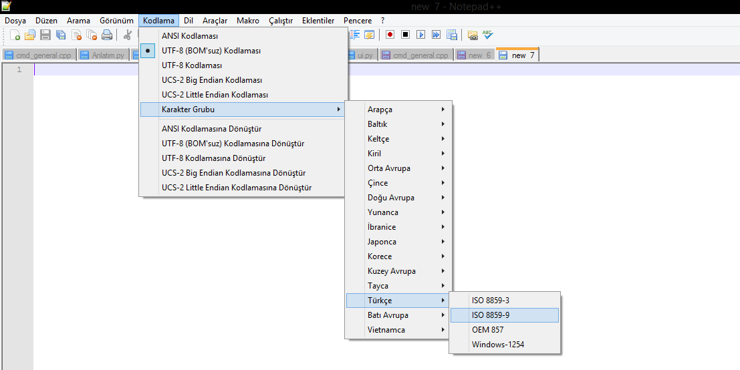Open the Görünüm menu
This screenshot has width=740, height=370.
click(116, 21)
